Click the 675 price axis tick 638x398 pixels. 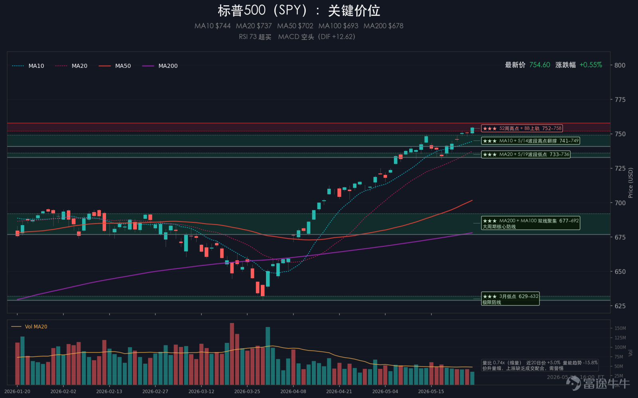coord(620,237)
